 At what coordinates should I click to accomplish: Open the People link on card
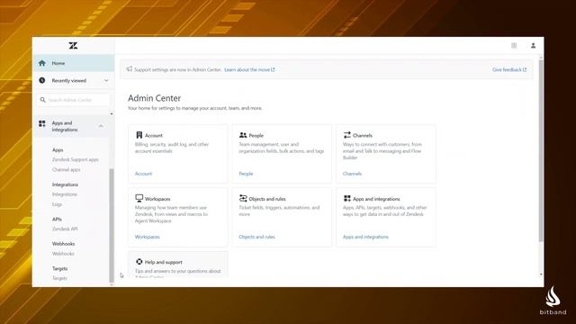246,174
